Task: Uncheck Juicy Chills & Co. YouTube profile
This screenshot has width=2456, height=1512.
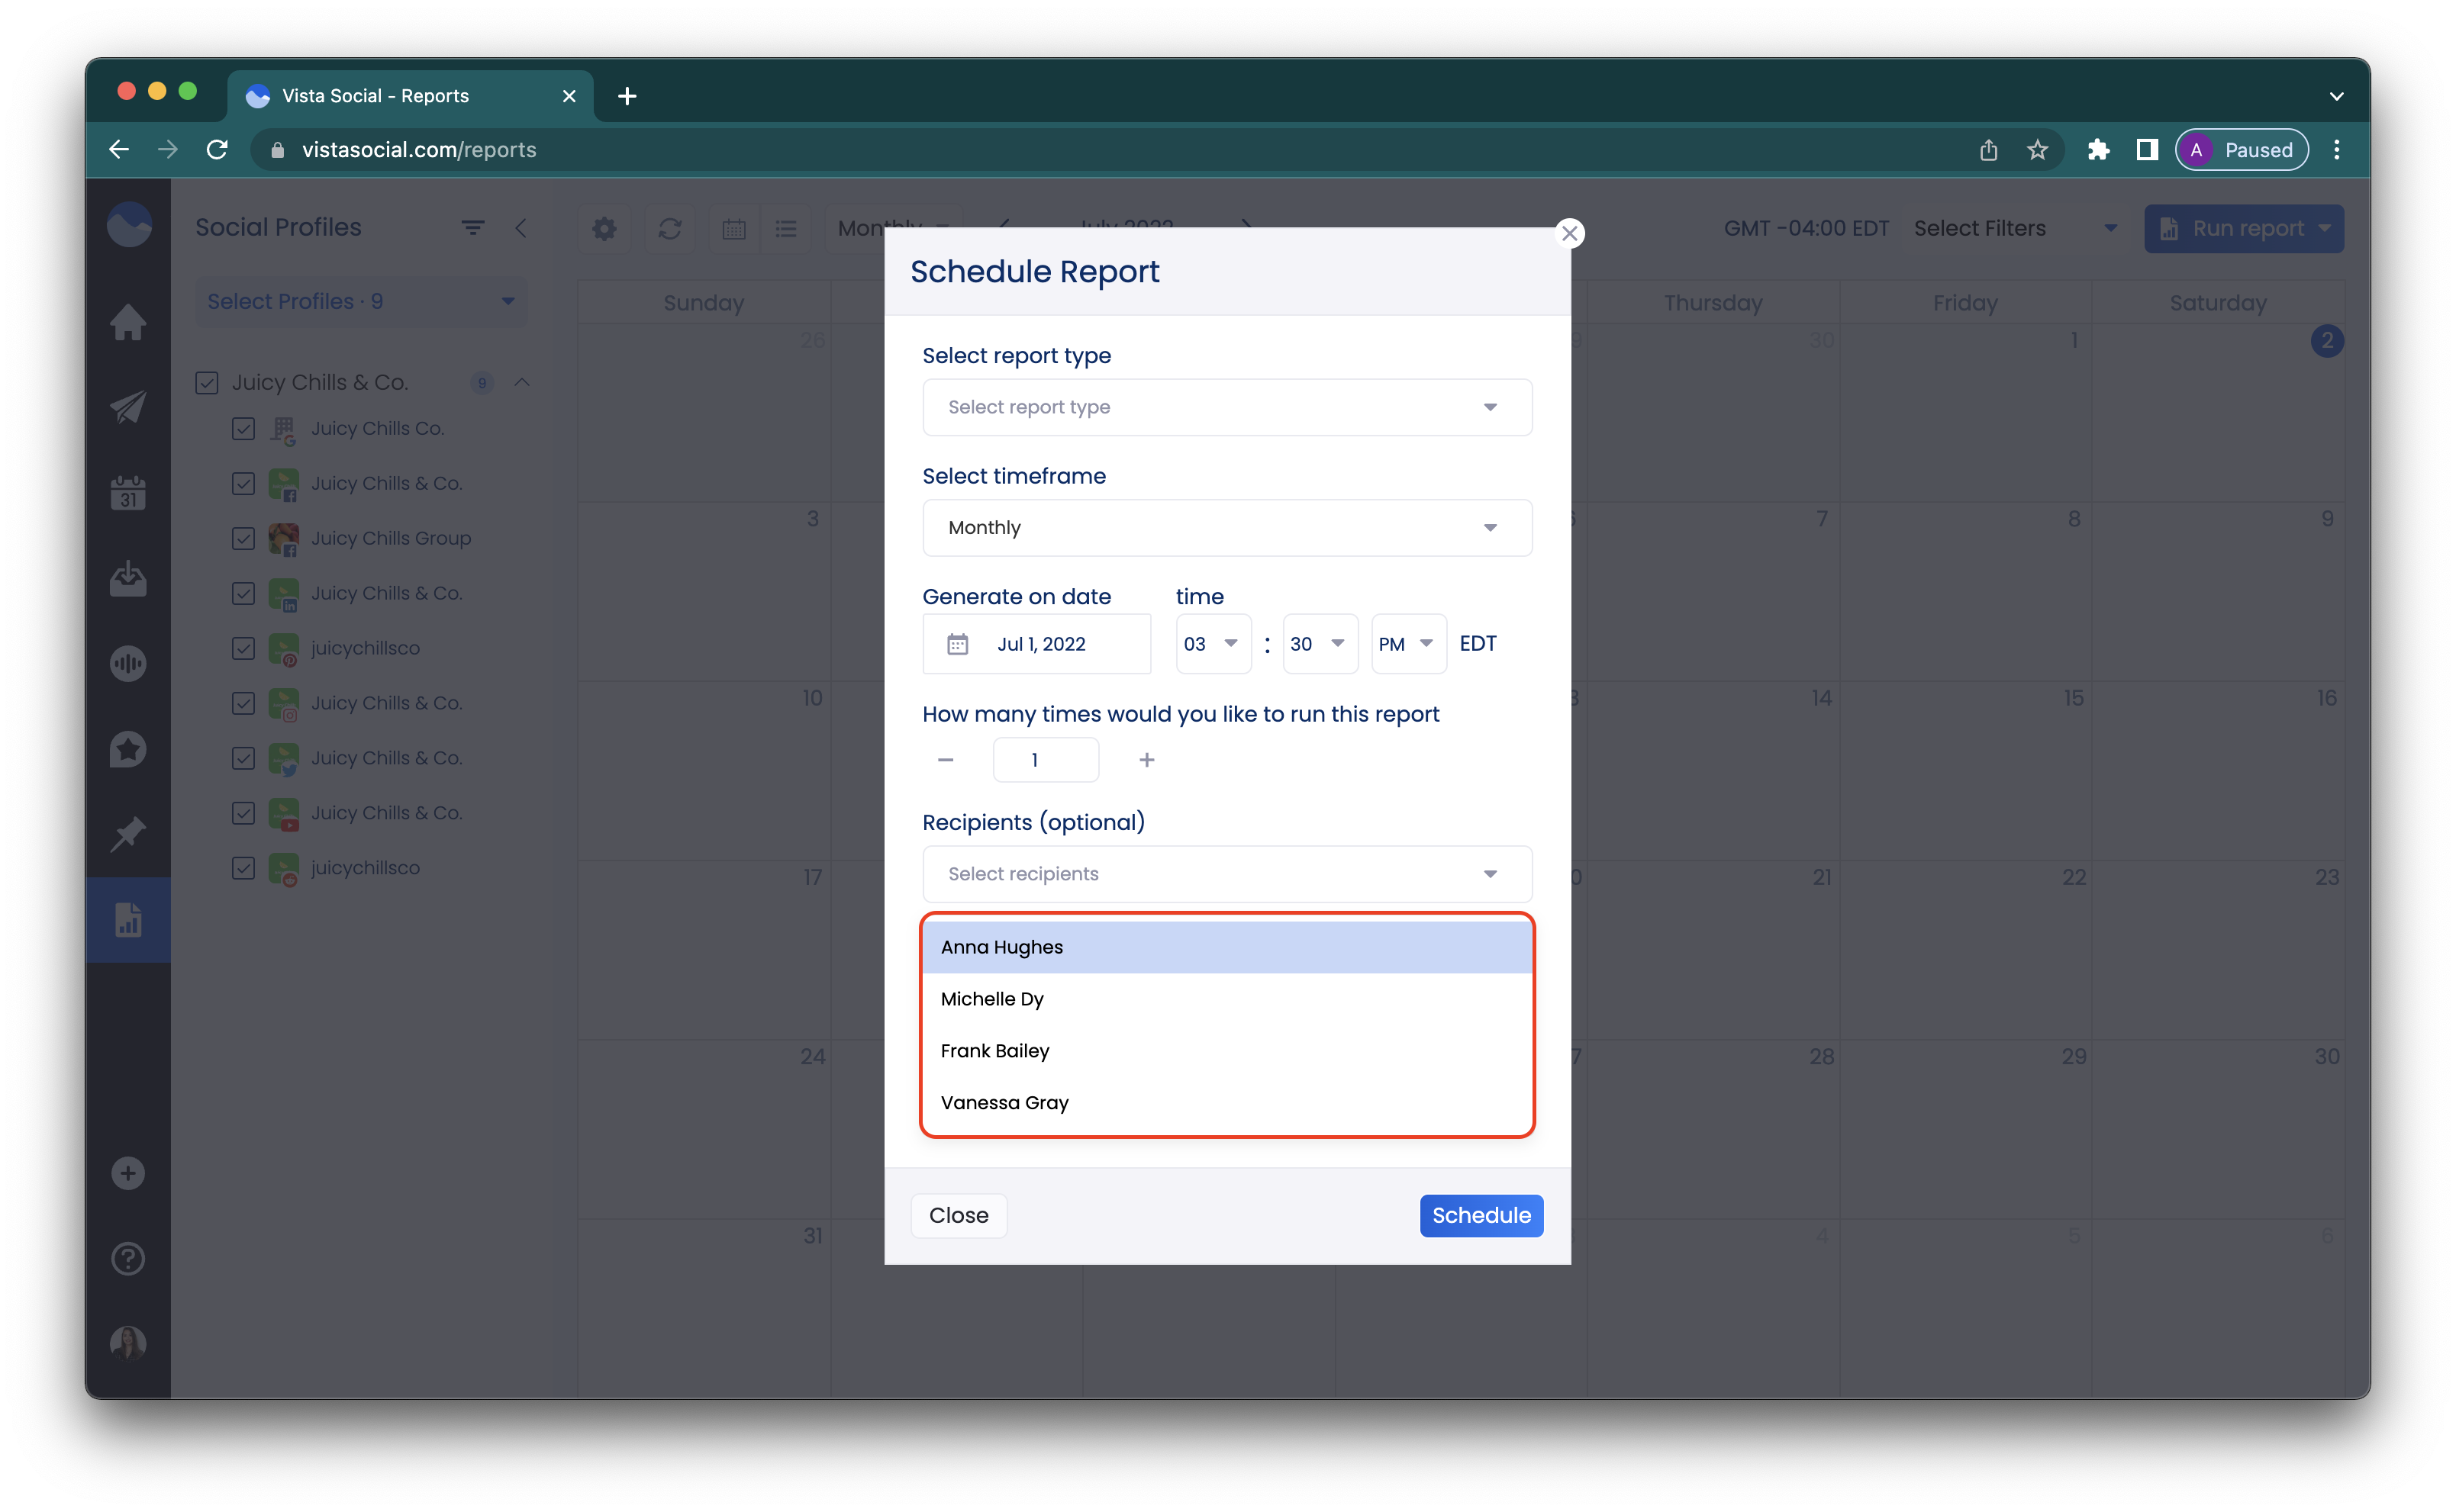Action: [x=243, y=813]
